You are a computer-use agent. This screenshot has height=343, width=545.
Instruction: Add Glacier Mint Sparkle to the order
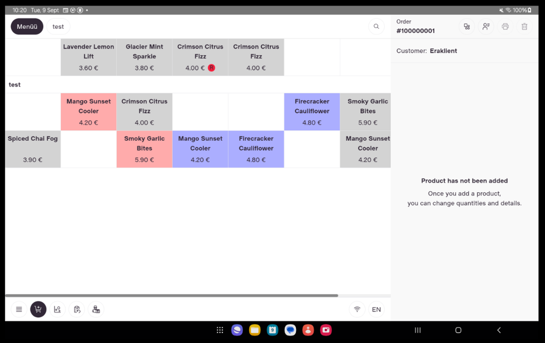pyautogui.click(x=144, y=57)
